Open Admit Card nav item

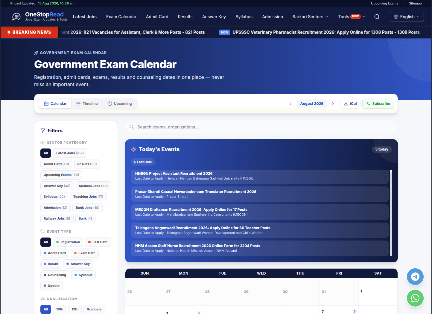[157, 17]
